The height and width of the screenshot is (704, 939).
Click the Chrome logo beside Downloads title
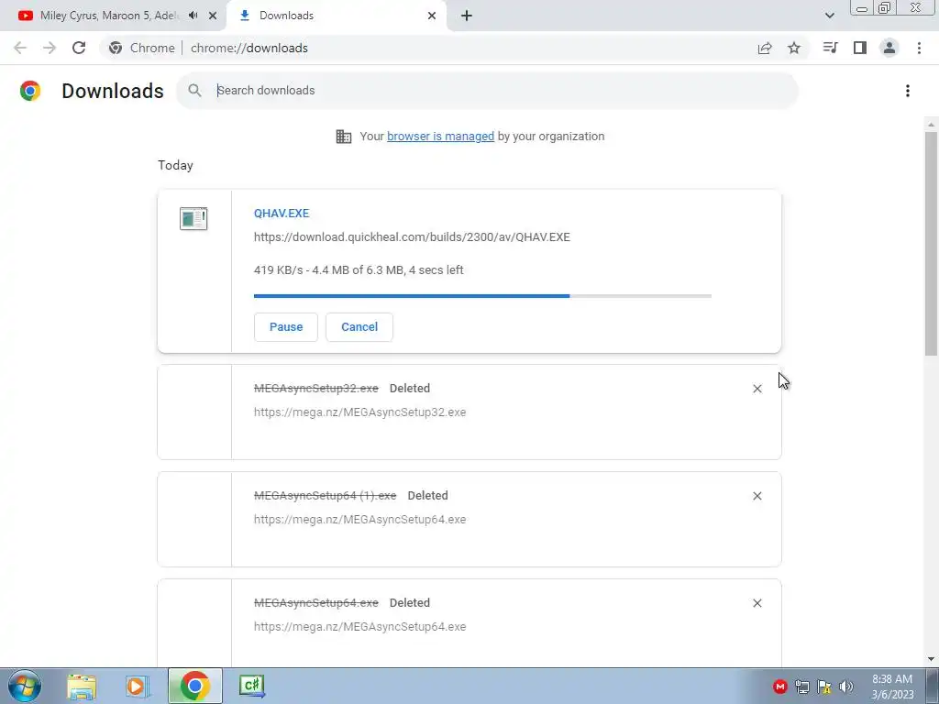[30, 91]
